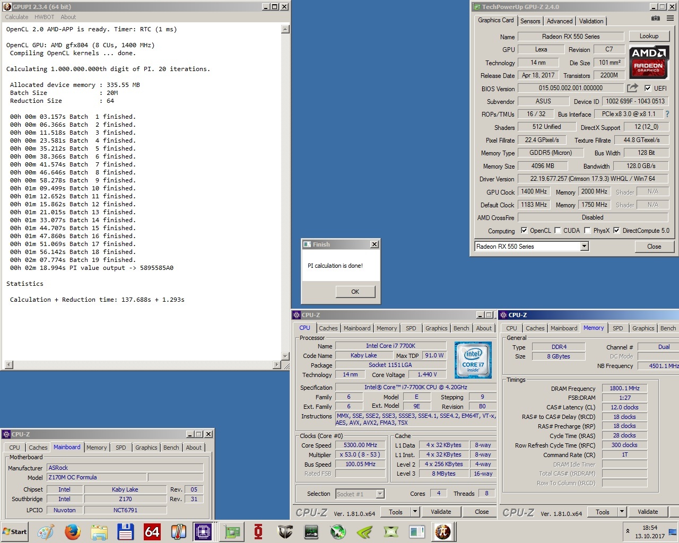Click GPUPI horizontal scrollbar right arrow

[276, 365]
